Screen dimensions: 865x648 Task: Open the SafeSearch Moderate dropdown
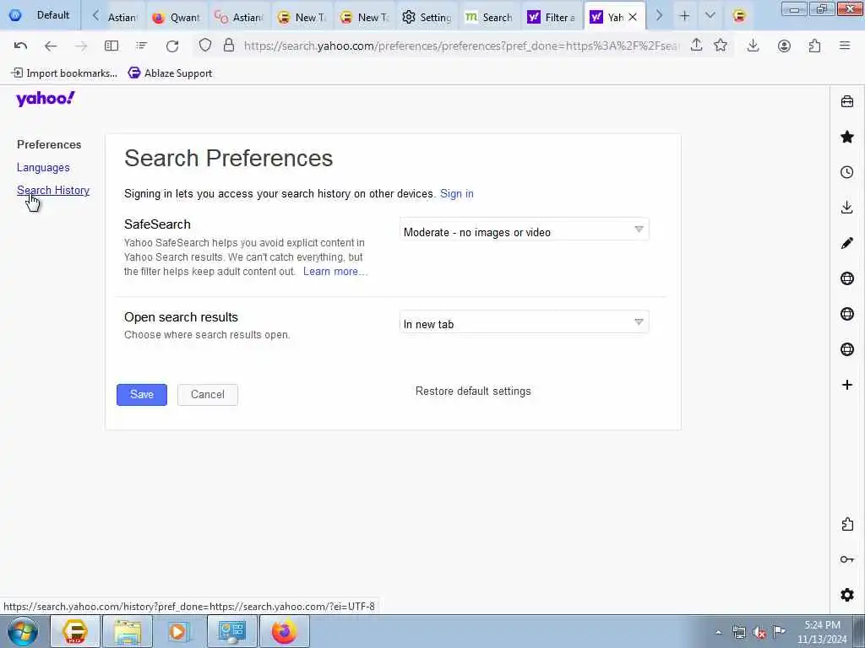524,229
